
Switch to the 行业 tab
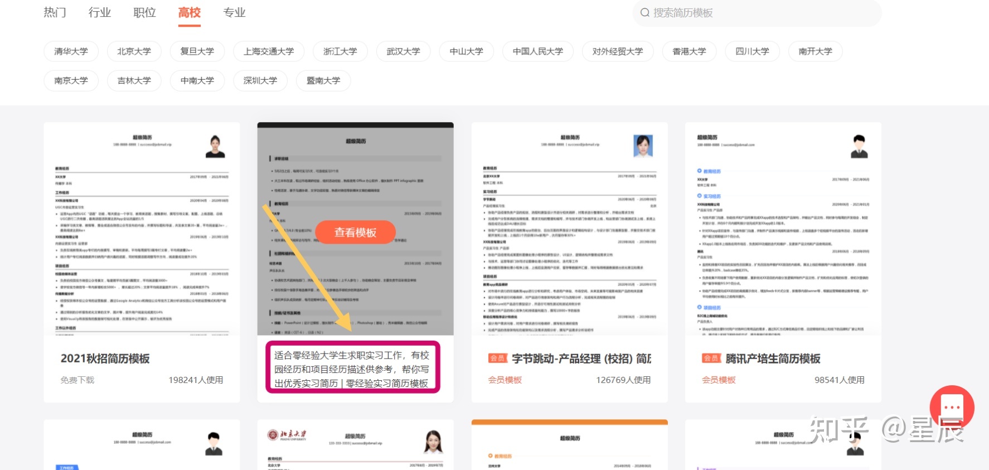[100, 12]
